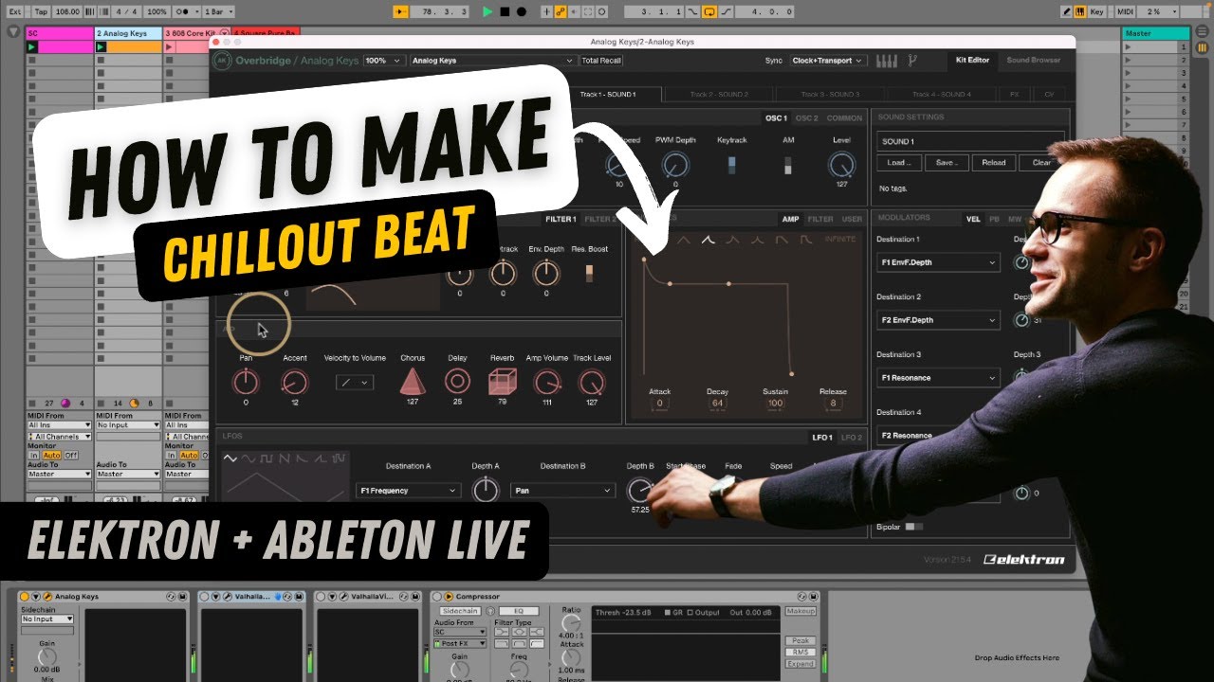Viewport: 1214px width, 682px height.
Task: Open the Destination 1 F1 EnvF.Depth dropdown
Action: click(x=938, y=262)
